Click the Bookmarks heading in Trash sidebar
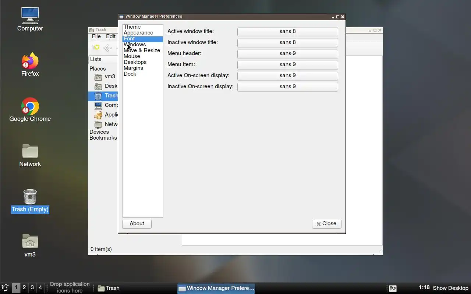The height and width of the screenshot is (294, 471). pos(103,138)
